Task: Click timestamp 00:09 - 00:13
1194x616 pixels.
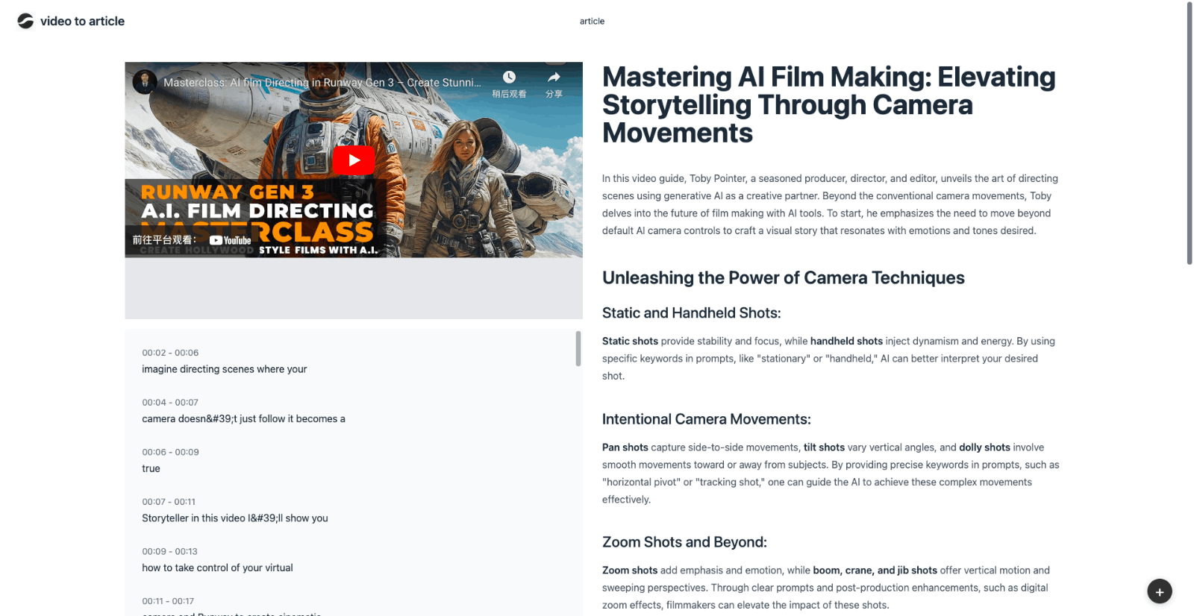Action: click(x=169, y=552)
